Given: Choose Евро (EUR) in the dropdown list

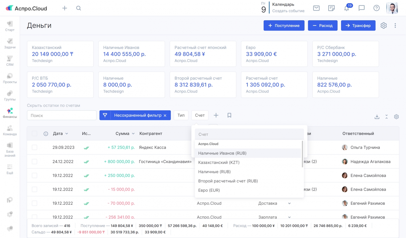Looking at the screenshot, I should (209, 190).
